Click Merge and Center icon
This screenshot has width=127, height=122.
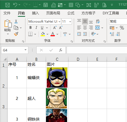pyautogui.click(x=98, y=28)
